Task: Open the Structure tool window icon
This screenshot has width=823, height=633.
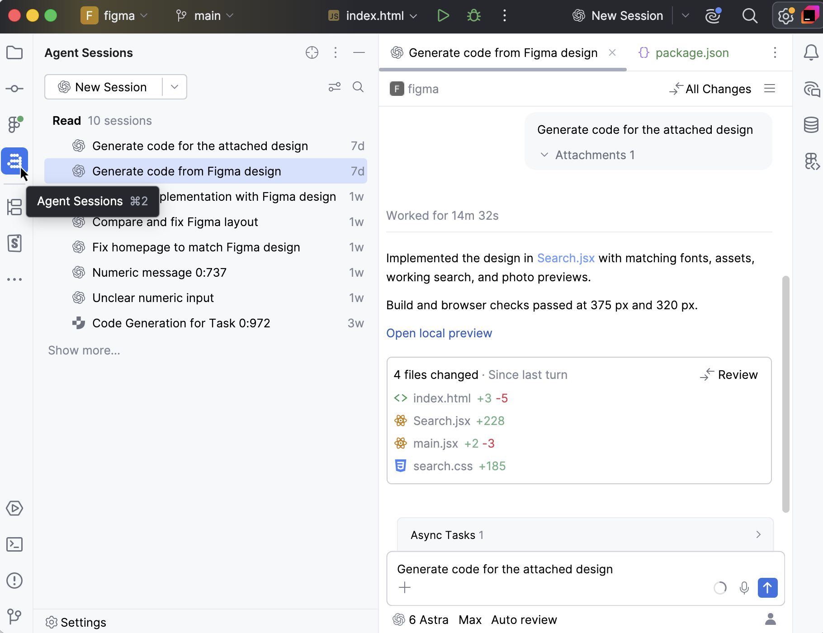Action: coord(14,207)
